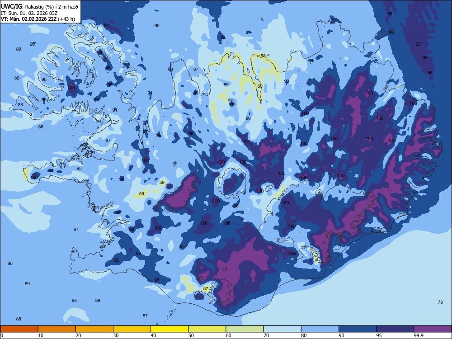The image size is (452, 339).
Task: Click the '30' tick label on the color scale
Action: pos(116,335)
